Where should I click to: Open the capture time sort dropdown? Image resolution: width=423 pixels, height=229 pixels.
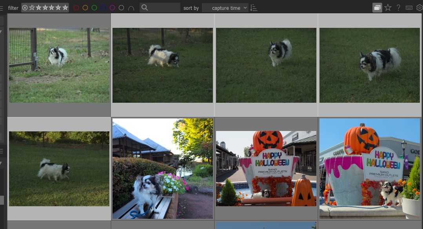[225, 8]
